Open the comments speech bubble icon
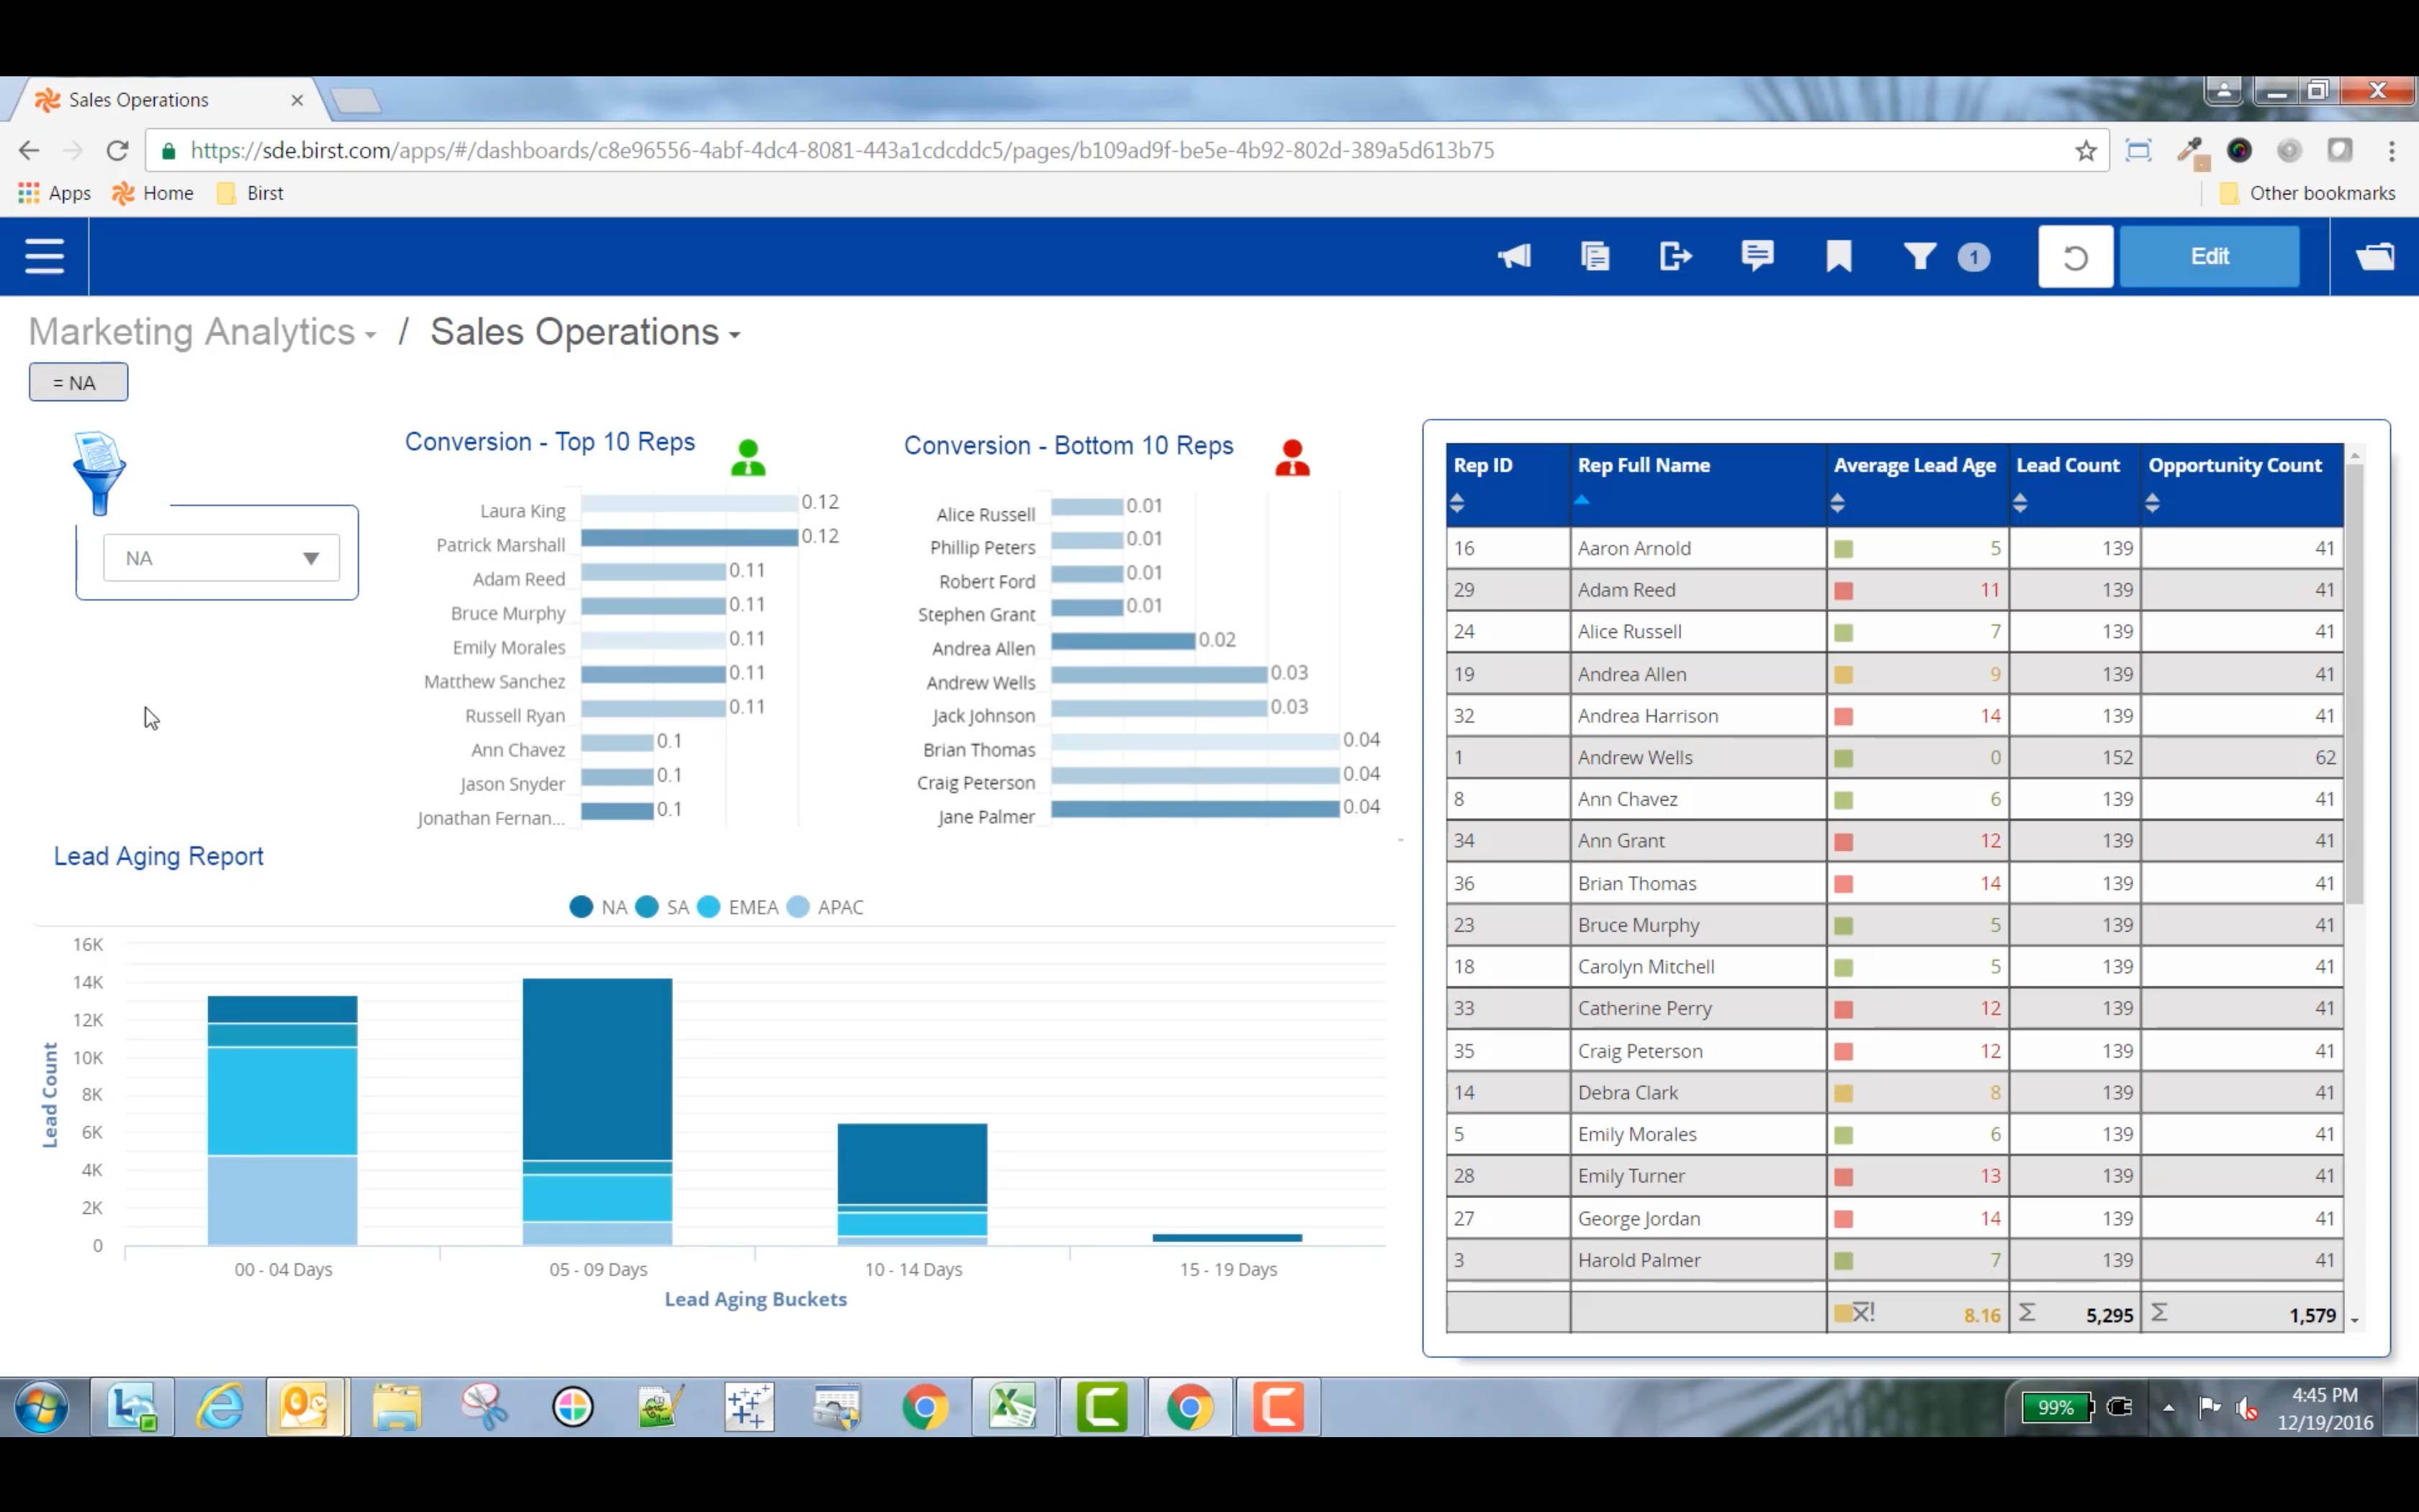The image size is (2419, 1512). tap(1756, 256)
